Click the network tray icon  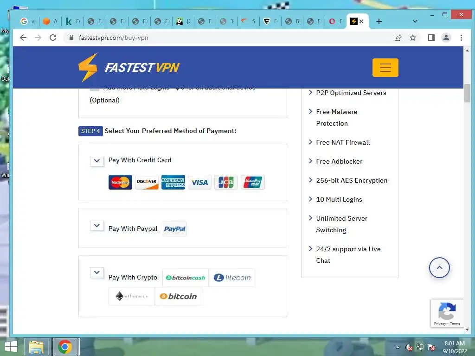pos(420,347)
